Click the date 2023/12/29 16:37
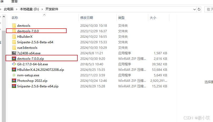Image resolution: width=213 pixels, height=122 pixels. tap(93, 31)
